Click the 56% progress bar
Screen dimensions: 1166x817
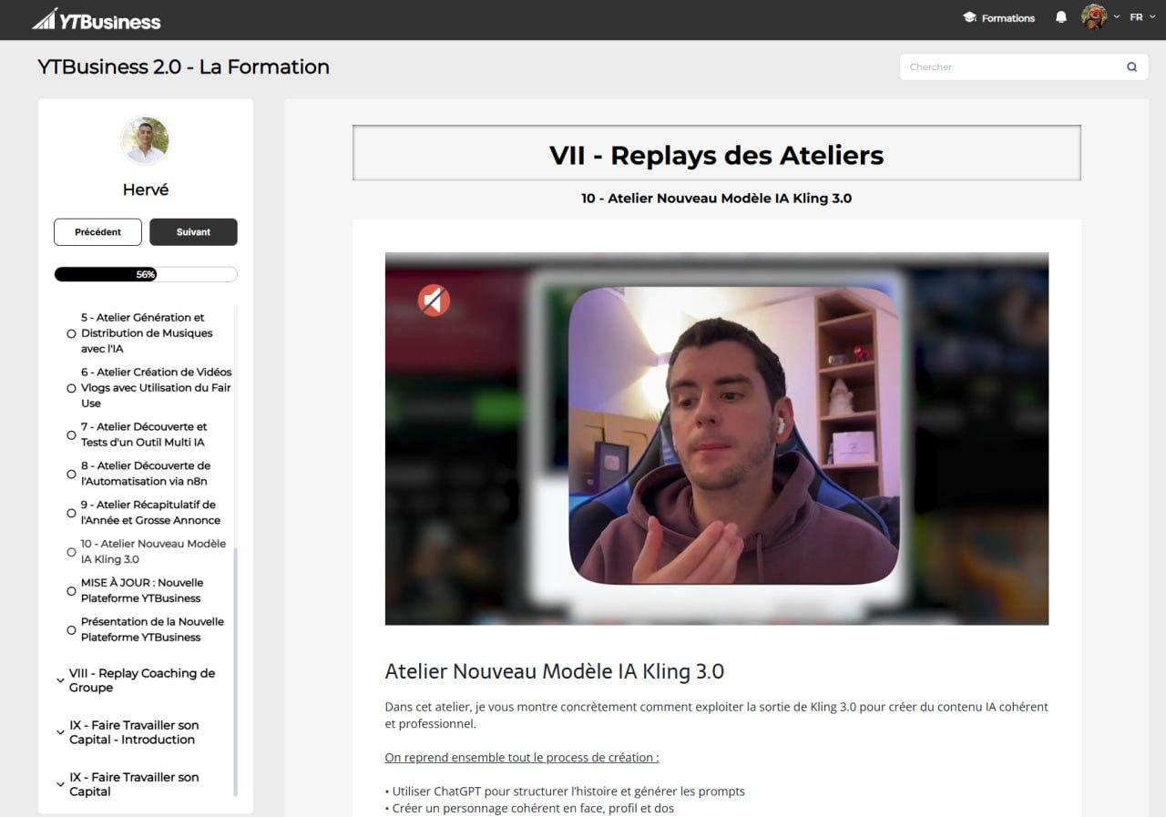point(146,273)
